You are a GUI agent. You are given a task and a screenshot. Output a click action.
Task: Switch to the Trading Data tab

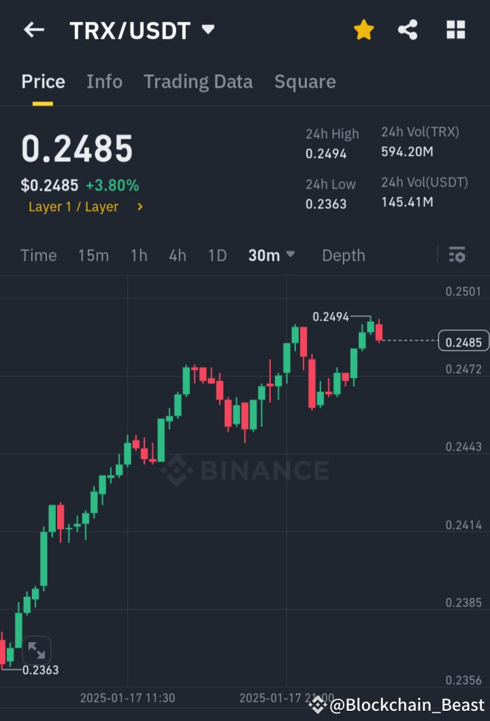click(198, 81)
